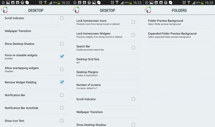215x127 pixels.
Task: Enable the persistent Search Bar checkbox
Action: coord(133,48)
